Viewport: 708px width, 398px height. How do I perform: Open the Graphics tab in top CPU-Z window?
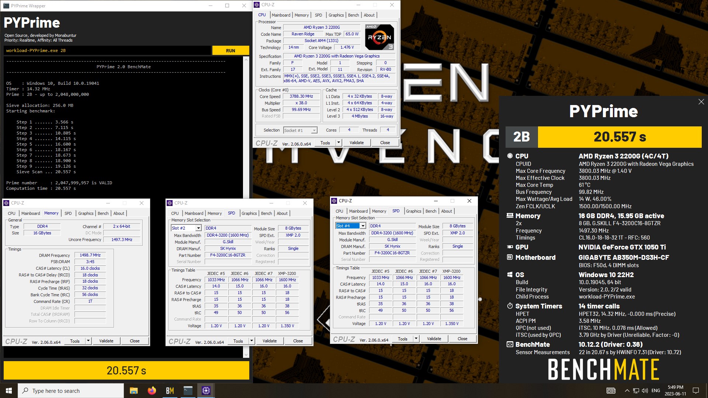click(336, 15)
